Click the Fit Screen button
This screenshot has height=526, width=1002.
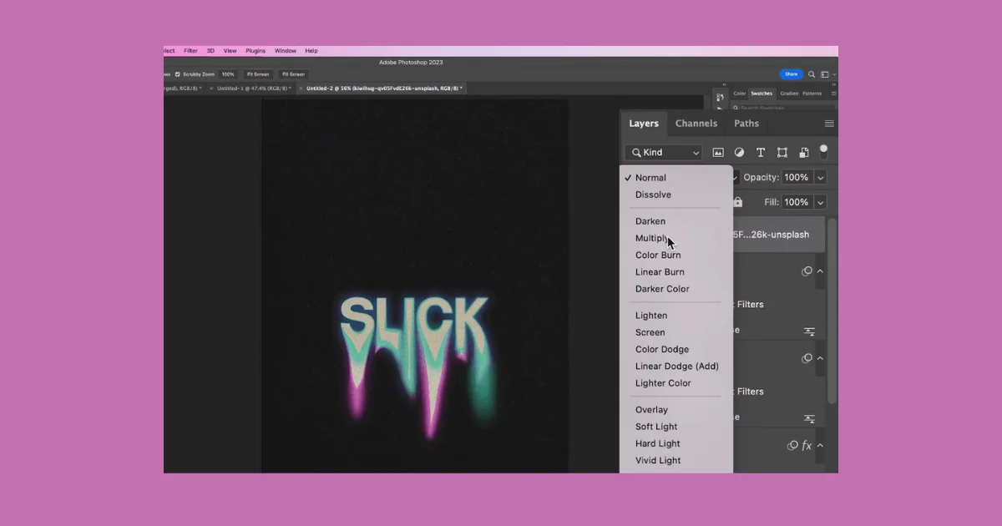[x=258, y=74]
